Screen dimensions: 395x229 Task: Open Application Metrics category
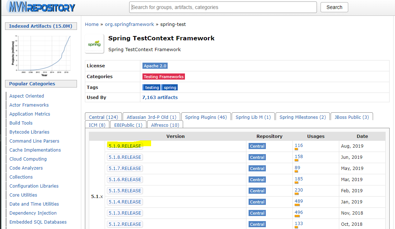[30, 114]
